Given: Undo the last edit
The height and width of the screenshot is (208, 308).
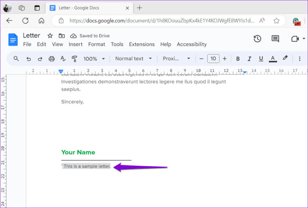Looking at the screenshot, I should (x=29, y=59).
